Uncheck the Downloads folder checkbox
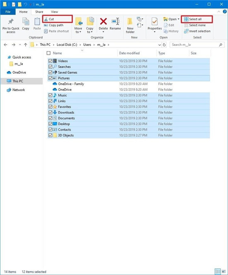 50,112
